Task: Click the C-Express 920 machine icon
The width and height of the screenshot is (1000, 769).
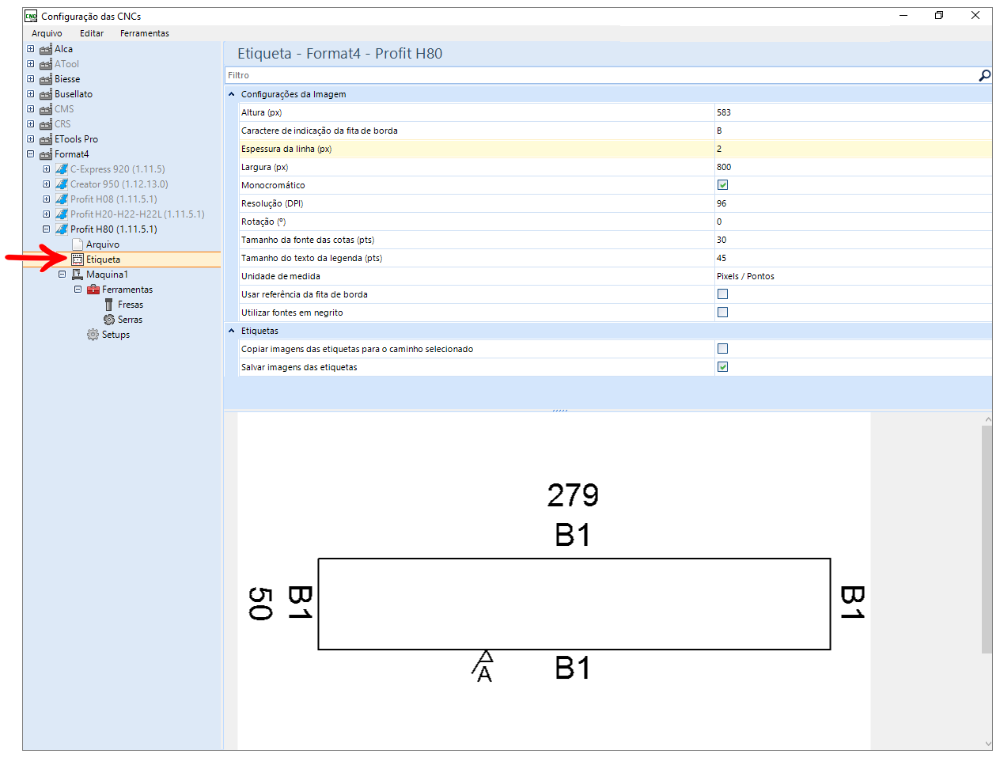Action: tap(62, 169)
